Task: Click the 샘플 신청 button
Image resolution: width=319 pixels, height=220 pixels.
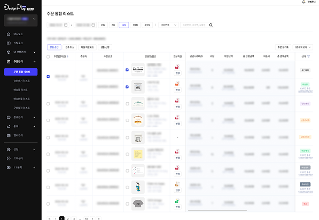Action: pos(105,47)
